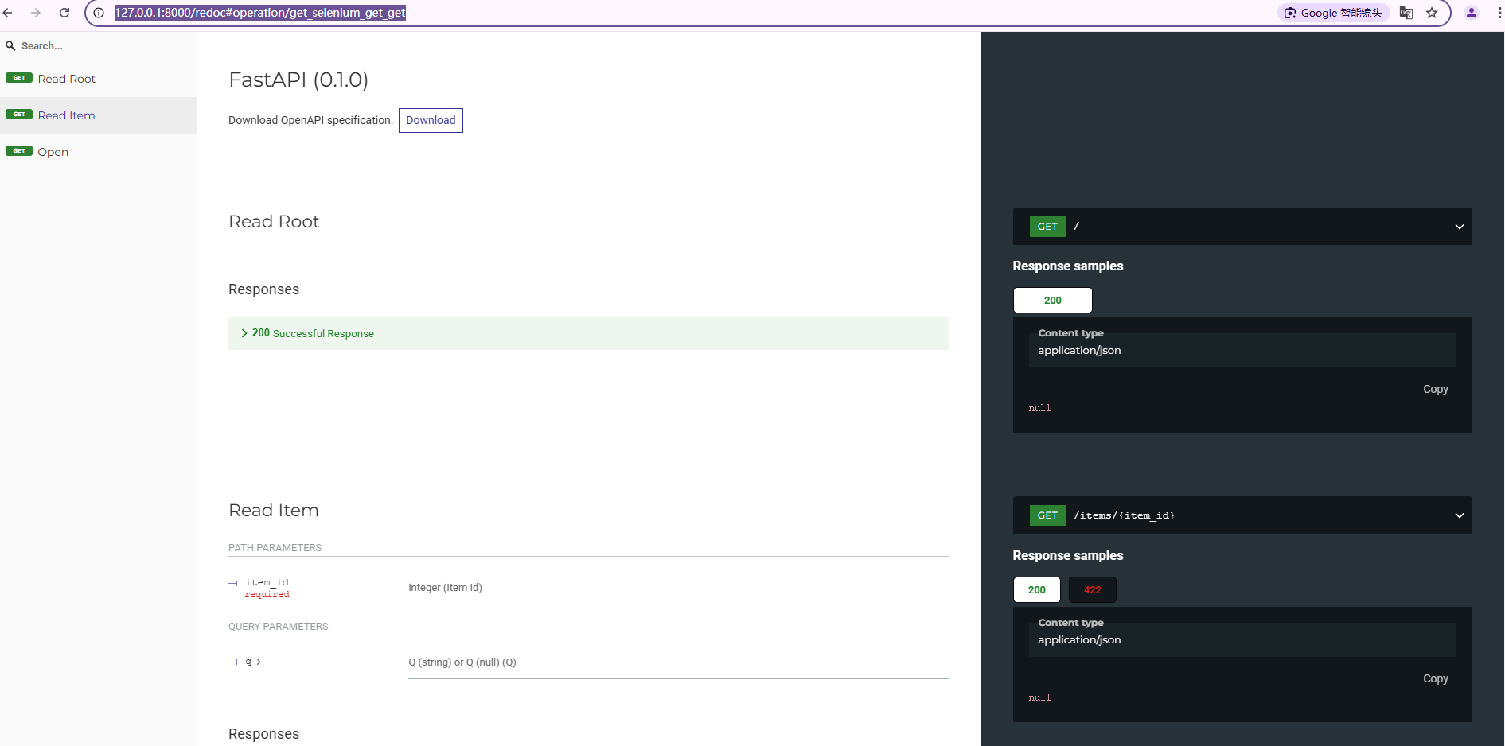Expand the GET /items/{item_id} endpoint chevron

tap(1459, 515)
